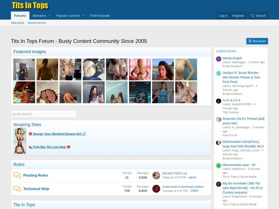Open the Latest posts heading link
279x209 pixels.
pyautogui.click(x=226, y=51)
